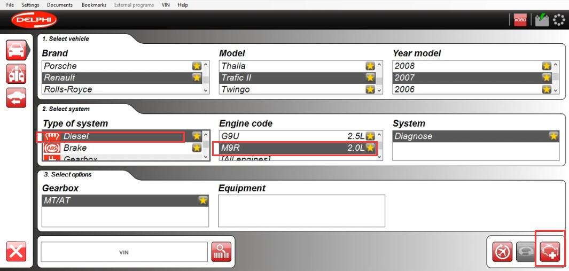Open the Bookmarks menu
This screenshot has width=569, height=271.
point(94,5)
